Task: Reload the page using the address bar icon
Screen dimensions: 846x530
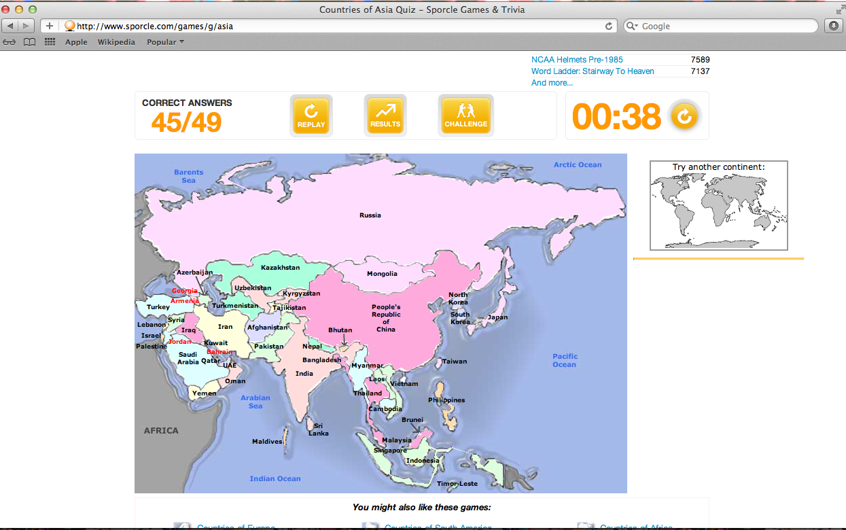Action: pos(609,26)
